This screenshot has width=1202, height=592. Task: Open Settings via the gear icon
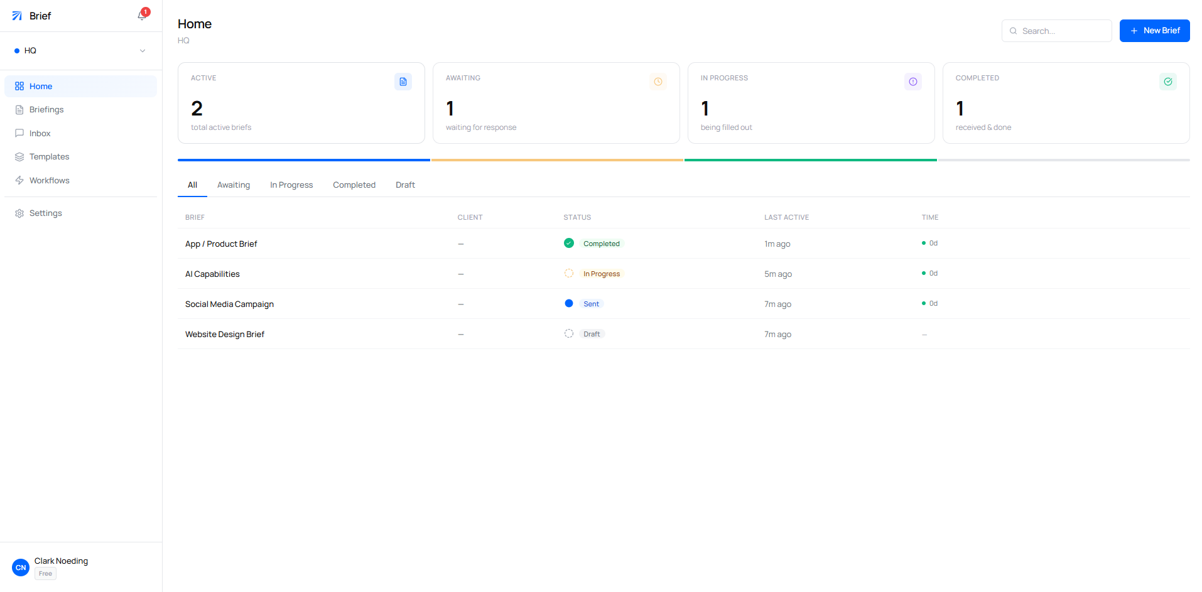pos(18,213)
